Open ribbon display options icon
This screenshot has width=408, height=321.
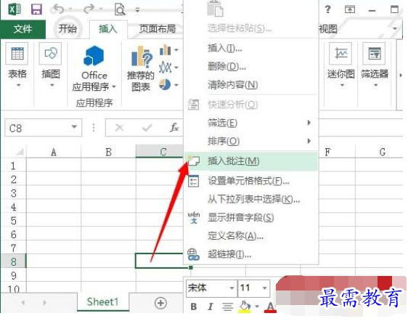click(x=350, y=10)
